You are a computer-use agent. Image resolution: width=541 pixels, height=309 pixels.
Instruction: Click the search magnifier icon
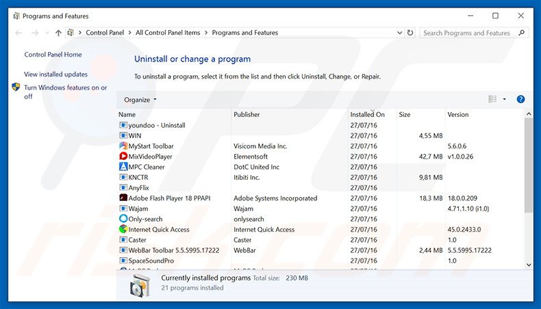pyautogui.click(x=521, y=33)
